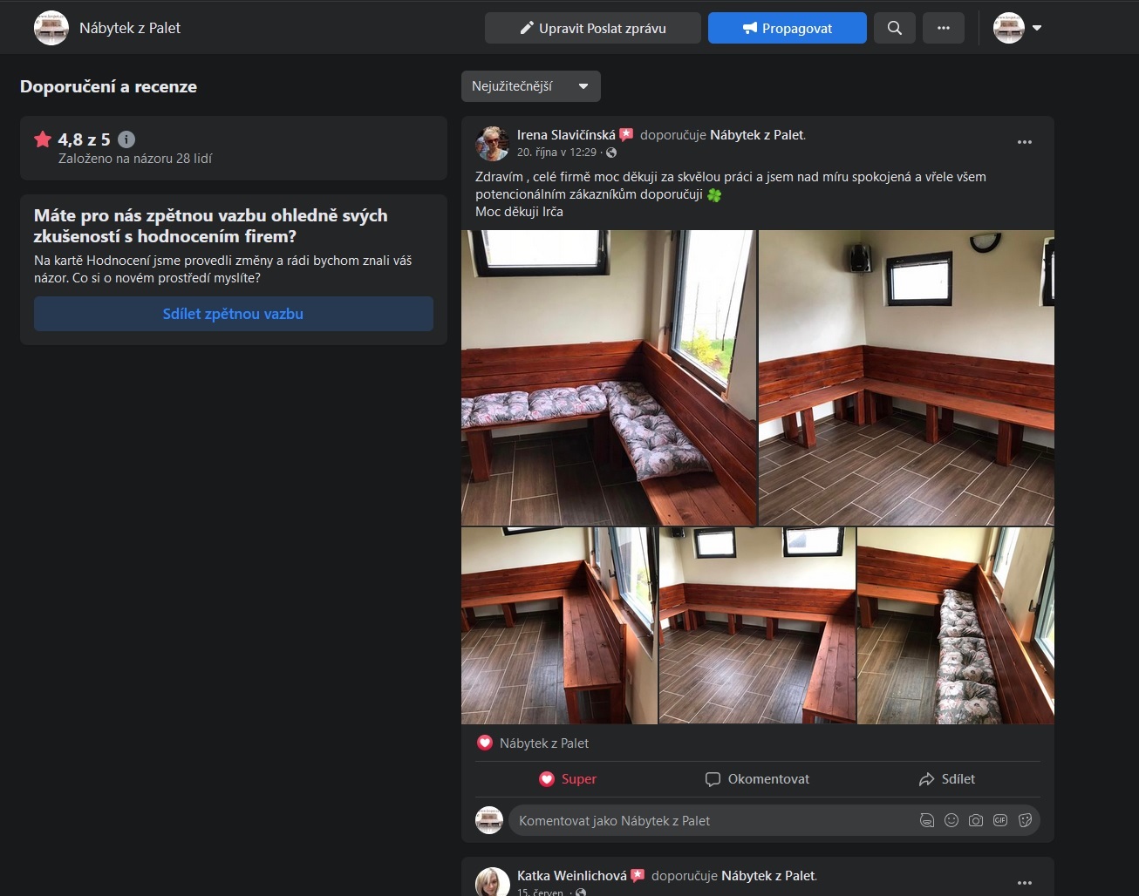This screenshot has height=896, width=1139.
Task: Open the bench photo with cushions by window
Action: tap(609, 377)
